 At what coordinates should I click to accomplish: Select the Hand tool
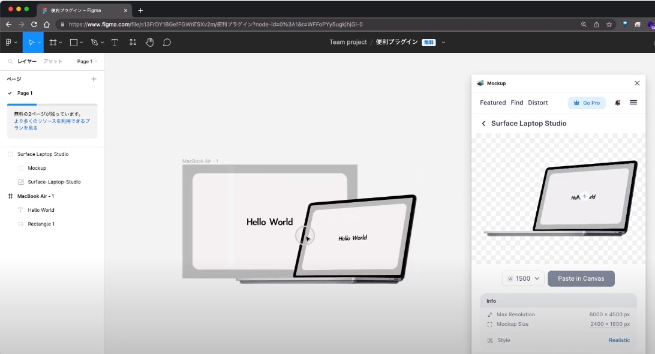tap(149, 42)
